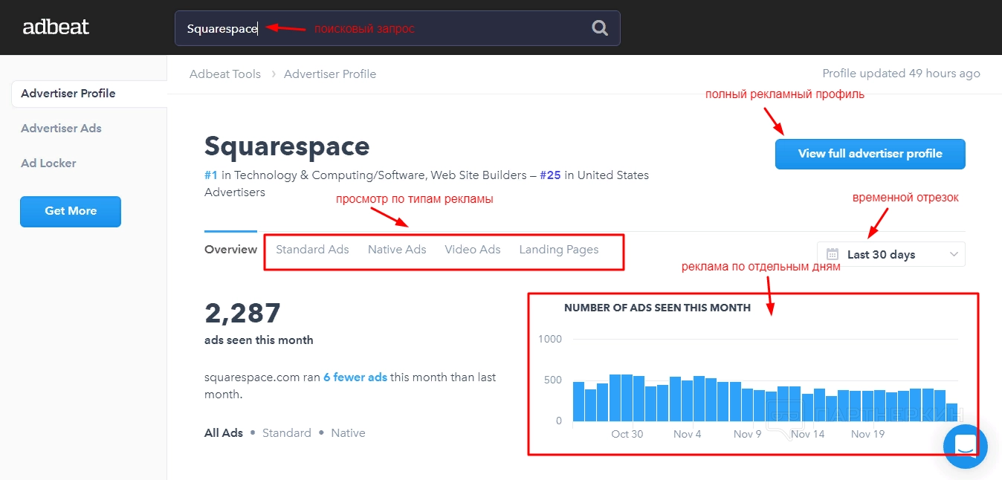Click the Nov 4 axis label
This screenshot has height=480, width=1002.
[x=688, y=434]
